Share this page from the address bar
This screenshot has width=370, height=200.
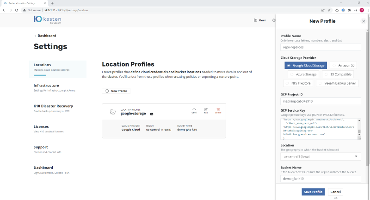point(323,10)
